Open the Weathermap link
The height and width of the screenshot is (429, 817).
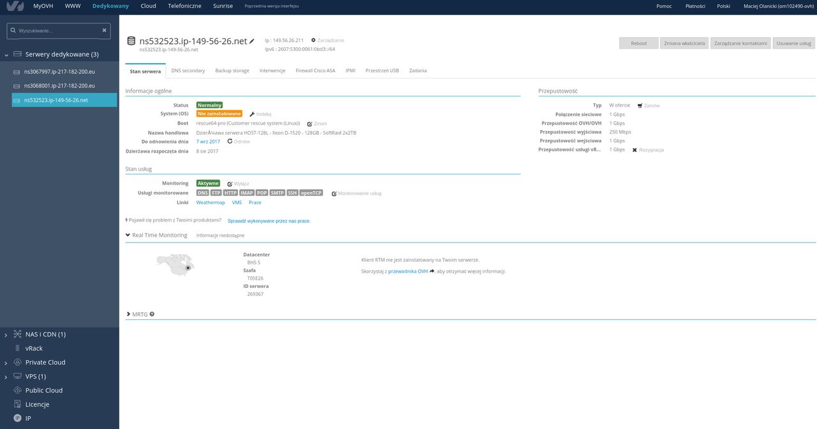pyautogui.click(x=211, y=202)
